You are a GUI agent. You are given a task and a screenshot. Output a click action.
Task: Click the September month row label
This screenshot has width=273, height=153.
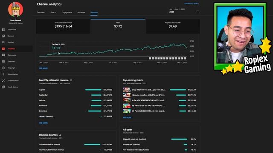[44, 95]
